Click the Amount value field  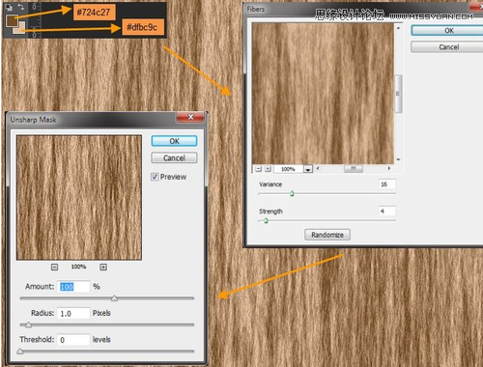click(x=74, y=287)
